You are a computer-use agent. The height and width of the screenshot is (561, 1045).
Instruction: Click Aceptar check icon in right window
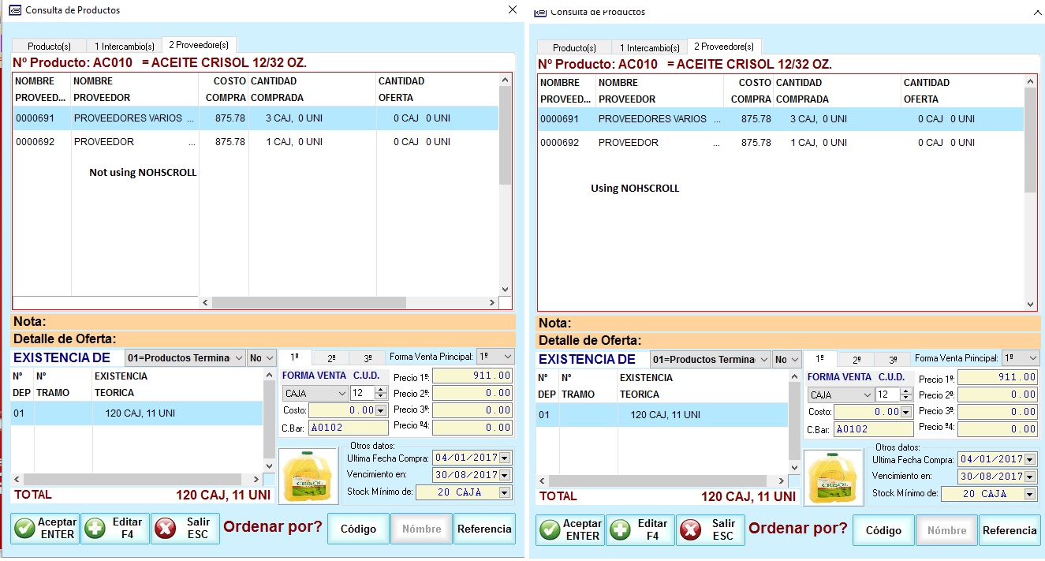(550, 530)
